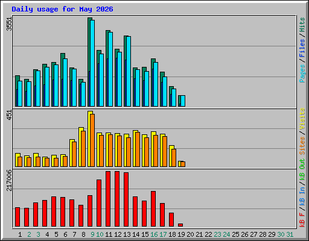Select day label 7 on the x-axis

coord(74,234)
